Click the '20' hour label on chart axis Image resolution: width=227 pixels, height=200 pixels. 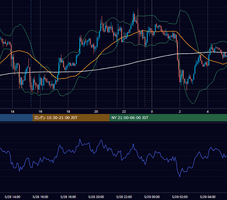coord(96,112)
